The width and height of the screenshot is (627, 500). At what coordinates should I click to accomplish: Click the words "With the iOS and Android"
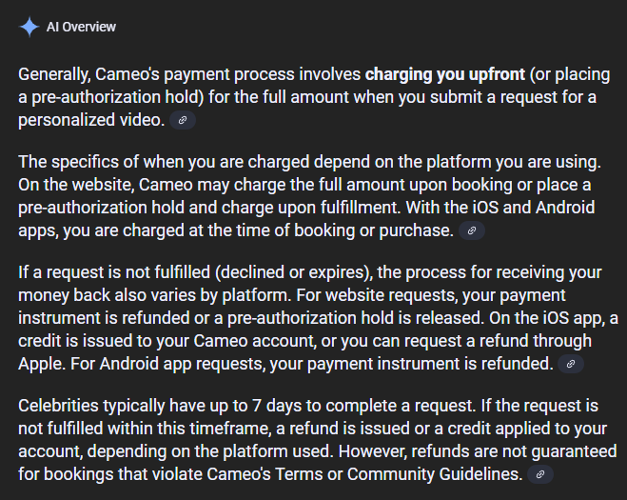point(500,208)
